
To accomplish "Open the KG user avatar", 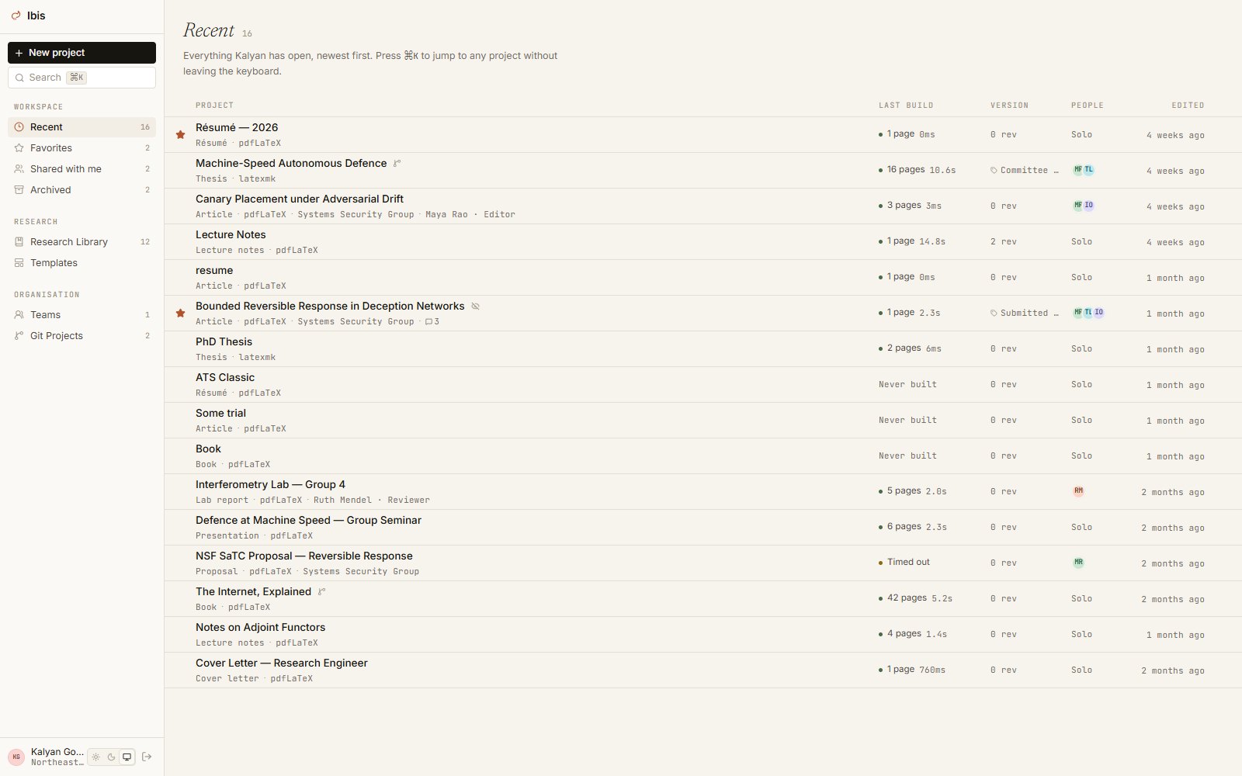I will click(16, 757).
